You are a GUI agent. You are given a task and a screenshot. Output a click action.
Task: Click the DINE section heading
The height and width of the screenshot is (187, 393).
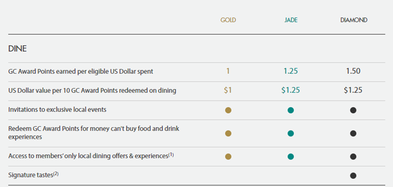(x=18, y=49)
